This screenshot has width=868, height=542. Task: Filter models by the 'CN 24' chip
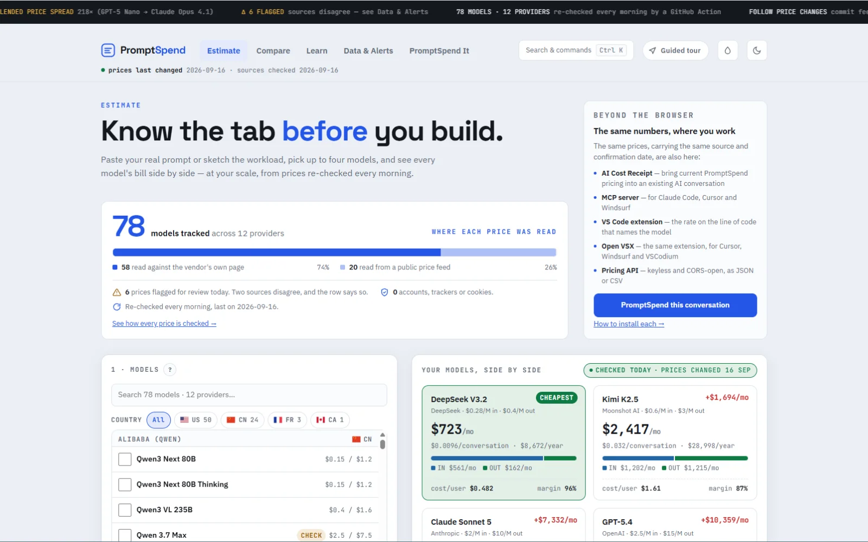point(242,420)
